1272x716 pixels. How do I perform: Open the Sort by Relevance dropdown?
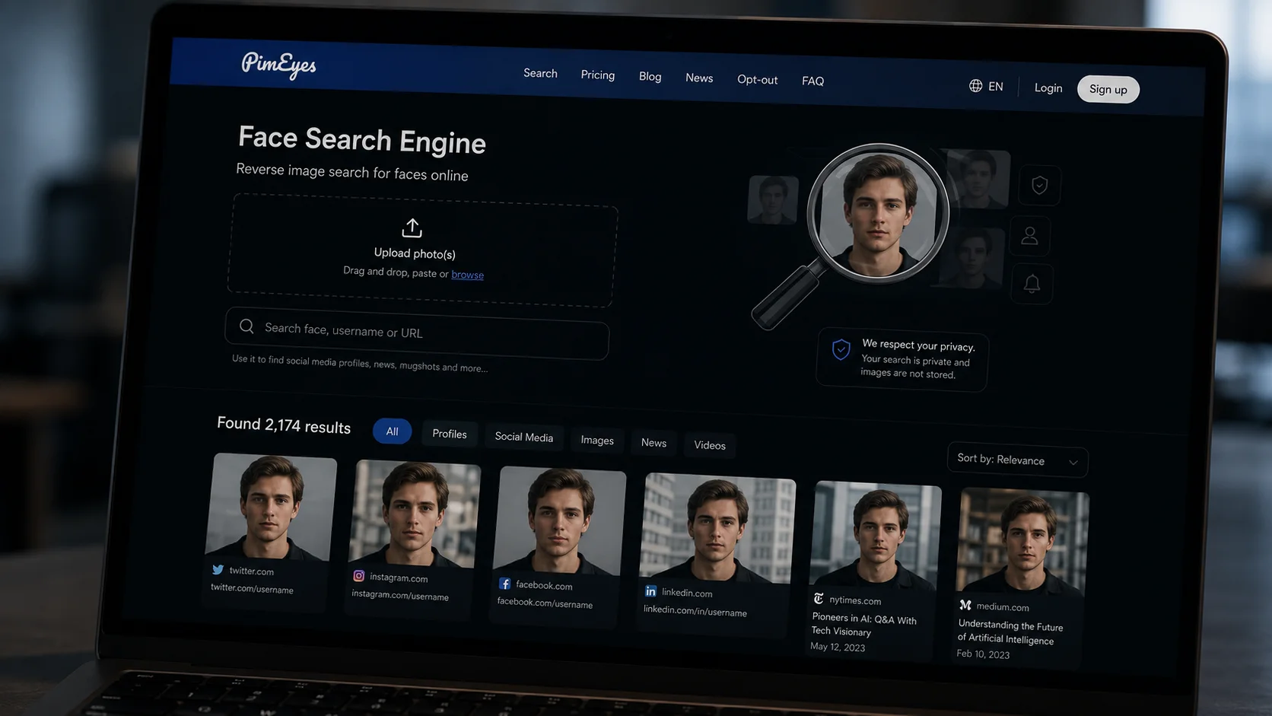1017,460
